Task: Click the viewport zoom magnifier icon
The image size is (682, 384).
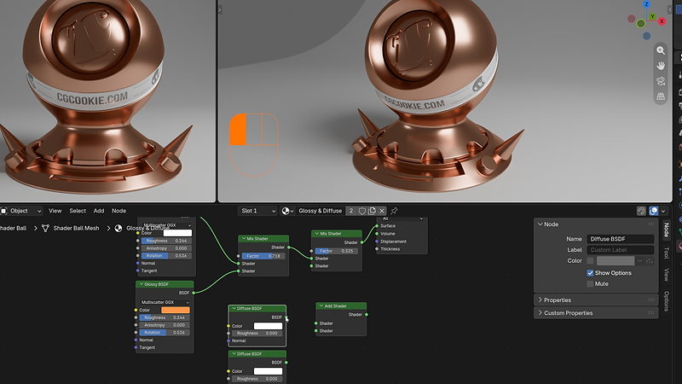Action: [660, 50]
